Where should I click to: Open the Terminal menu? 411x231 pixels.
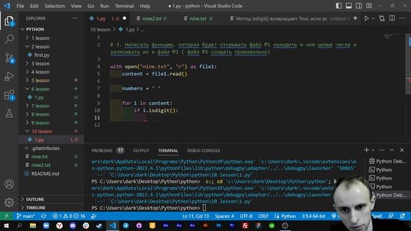coord(124,6)
